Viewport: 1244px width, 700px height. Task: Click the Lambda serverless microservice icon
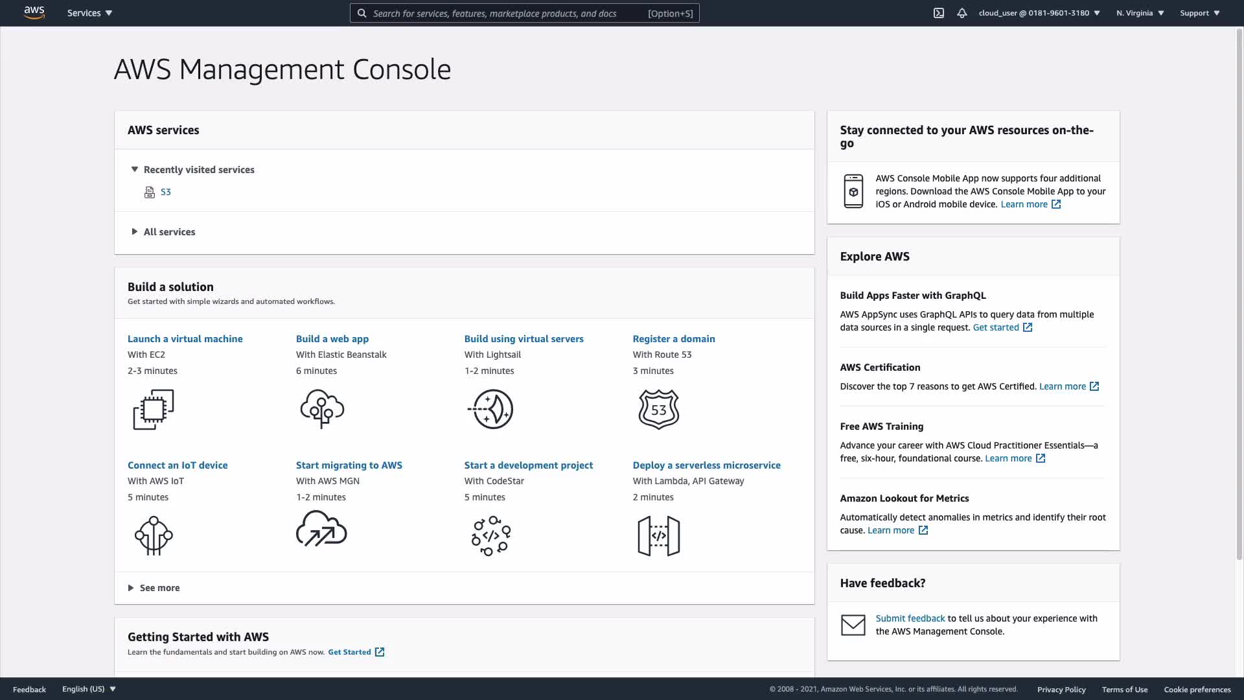pyautogui.click(x=659, y=535)
